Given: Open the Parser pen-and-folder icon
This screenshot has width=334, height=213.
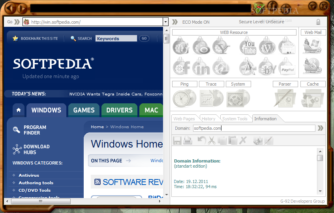Looking at the screenshot, I should [x=285, y=98].
